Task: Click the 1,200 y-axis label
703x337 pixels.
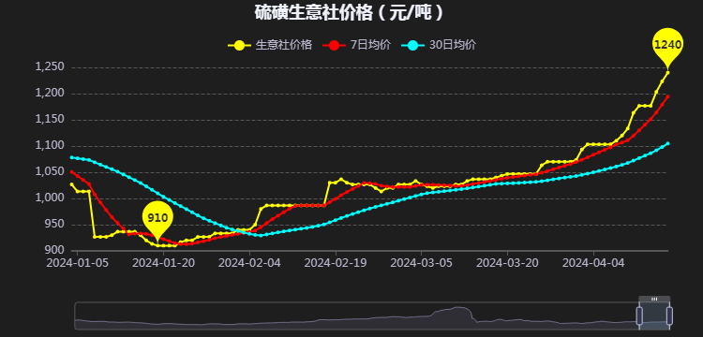Action: (x=50, y=94)
